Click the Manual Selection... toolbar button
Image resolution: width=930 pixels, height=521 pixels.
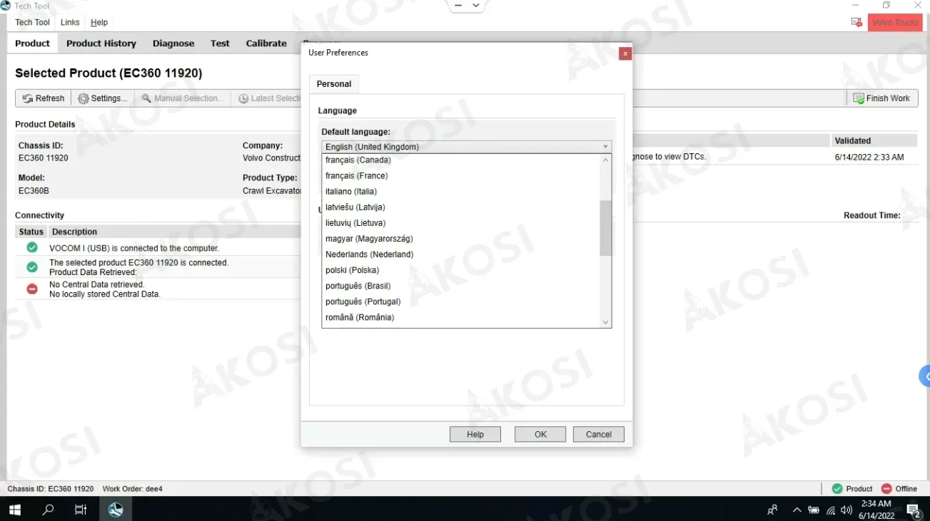pos(183,98)
